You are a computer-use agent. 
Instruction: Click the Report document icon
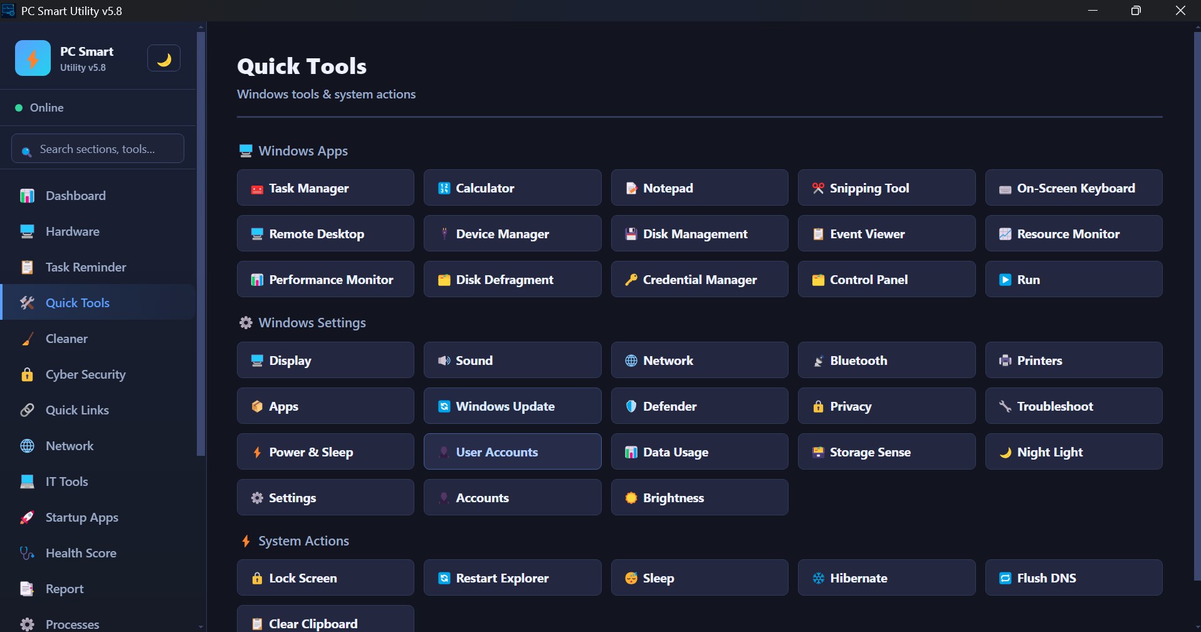coord(27,589)
